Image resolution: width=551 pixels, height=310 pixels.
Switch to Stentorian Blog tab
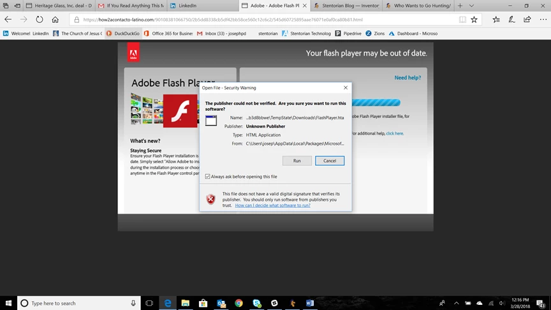coord(346,6)
